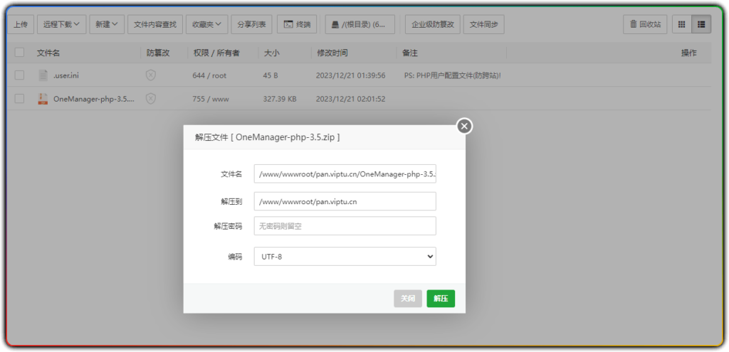Open the 分享列表 share list
This screenshot has width=729, height=352.
point(251,24)
